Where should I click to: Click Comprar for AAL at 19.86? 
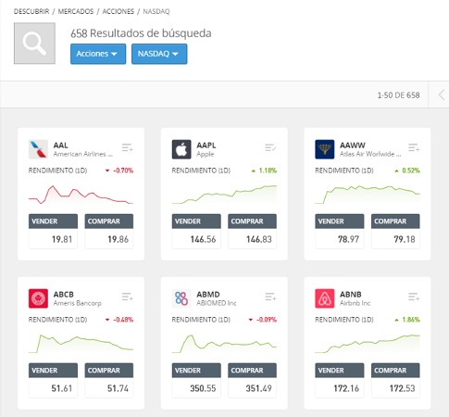click(109, 231)
